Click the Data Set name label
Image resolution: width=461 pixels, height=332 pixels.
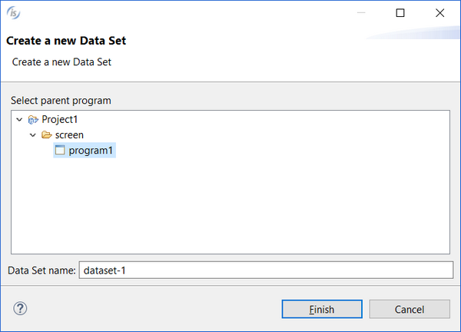[41, 271]
